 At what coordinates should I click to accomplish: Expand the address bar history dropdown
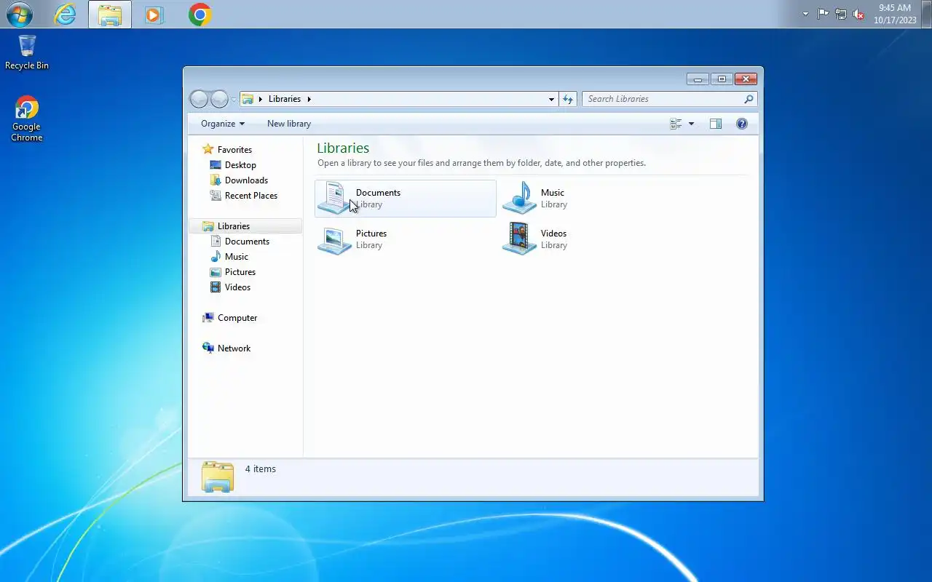pos(551,99)
